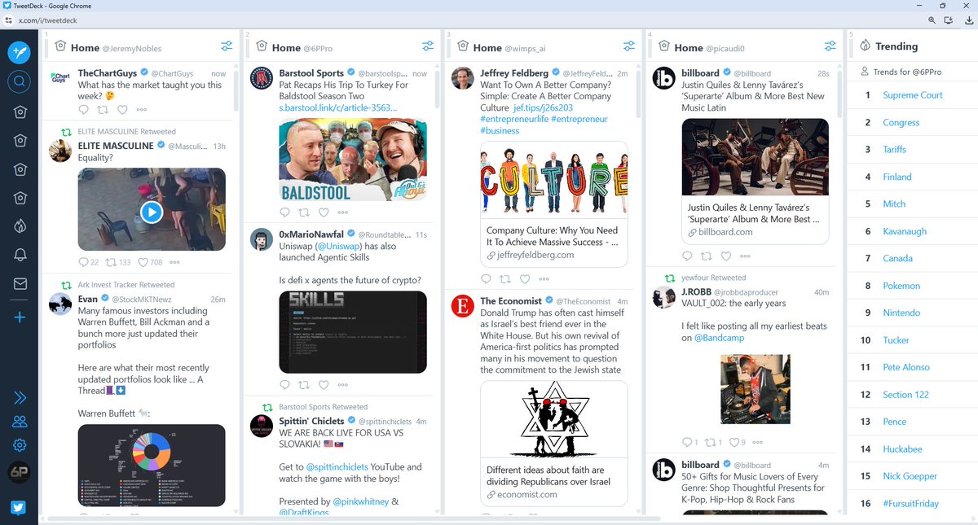Reply to J.ROBB VAULT_002 tweet
978x525 pixels.
(686, 443)
